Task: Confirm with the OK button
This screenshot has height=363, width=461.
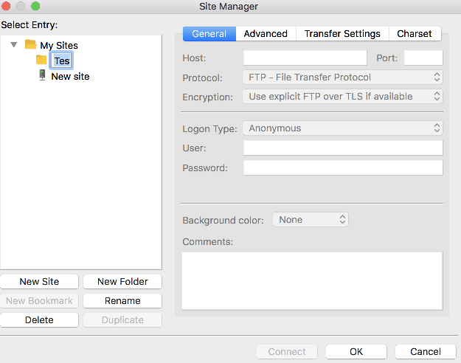Action: click(356, 352)
